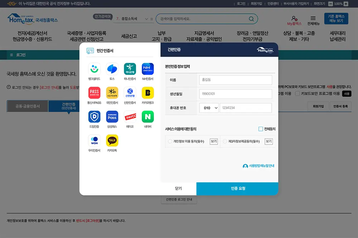Choose the 우리인증서 option

tap(94, 141)
